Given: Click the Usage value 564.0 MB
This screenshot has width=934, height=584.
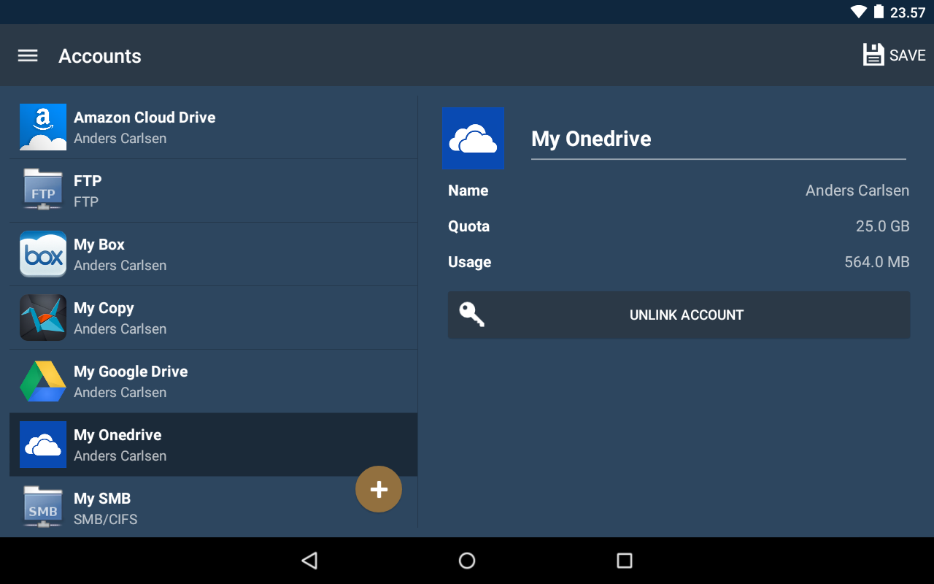Looking at the screenshot, I should point(877,262).
